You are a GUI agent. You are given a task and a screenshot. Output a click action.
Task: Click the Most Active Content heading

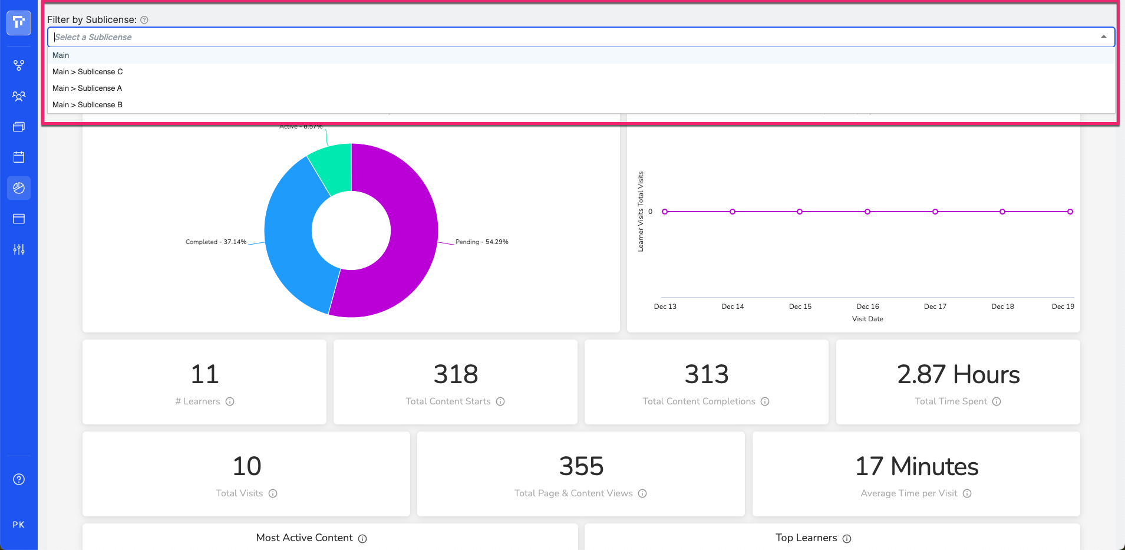304,538
